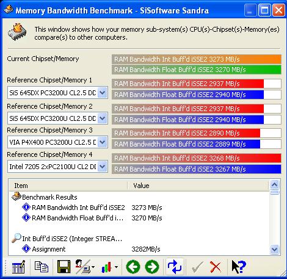Click the blue refresh arrows icon
Screen dimensions: 287x279
point(175,267)
